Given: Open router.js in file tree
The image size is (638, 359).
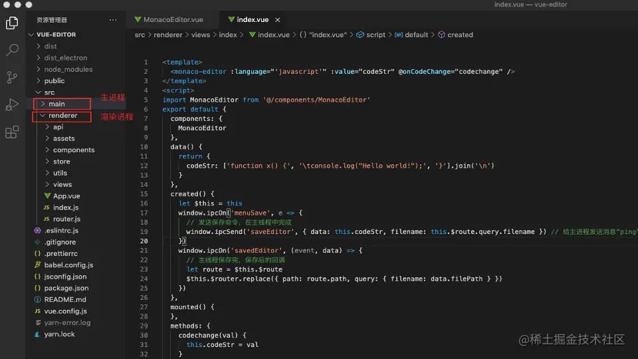Looking at the screenshot, I should click(x=66, y=219).
